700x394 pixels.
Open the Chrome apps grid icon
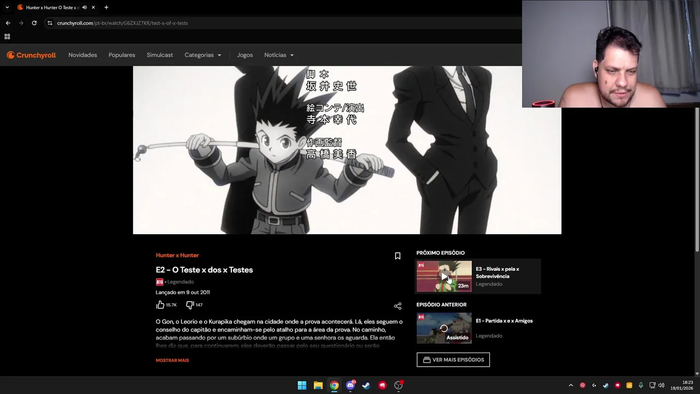point(7,37)
